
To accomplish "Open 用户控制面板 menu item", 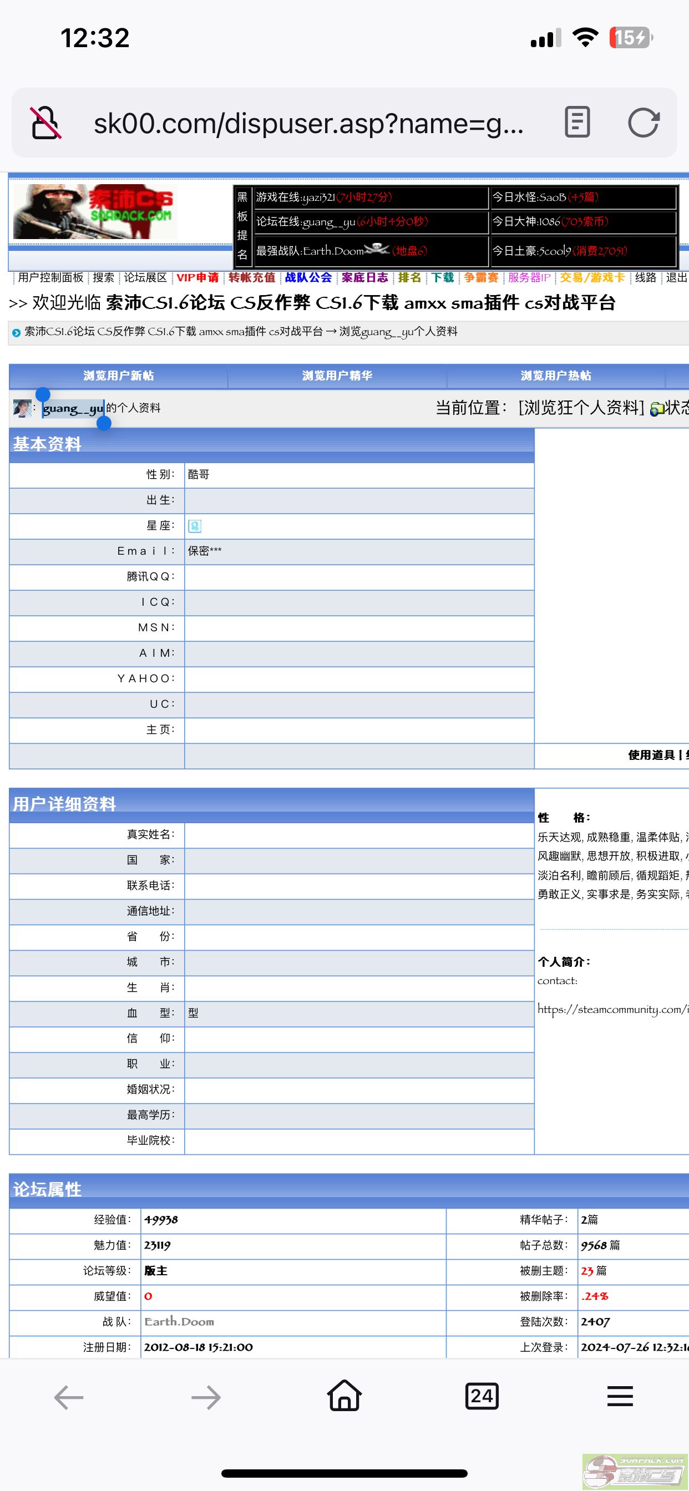I will pyautogui.click(x=51, y=278).
